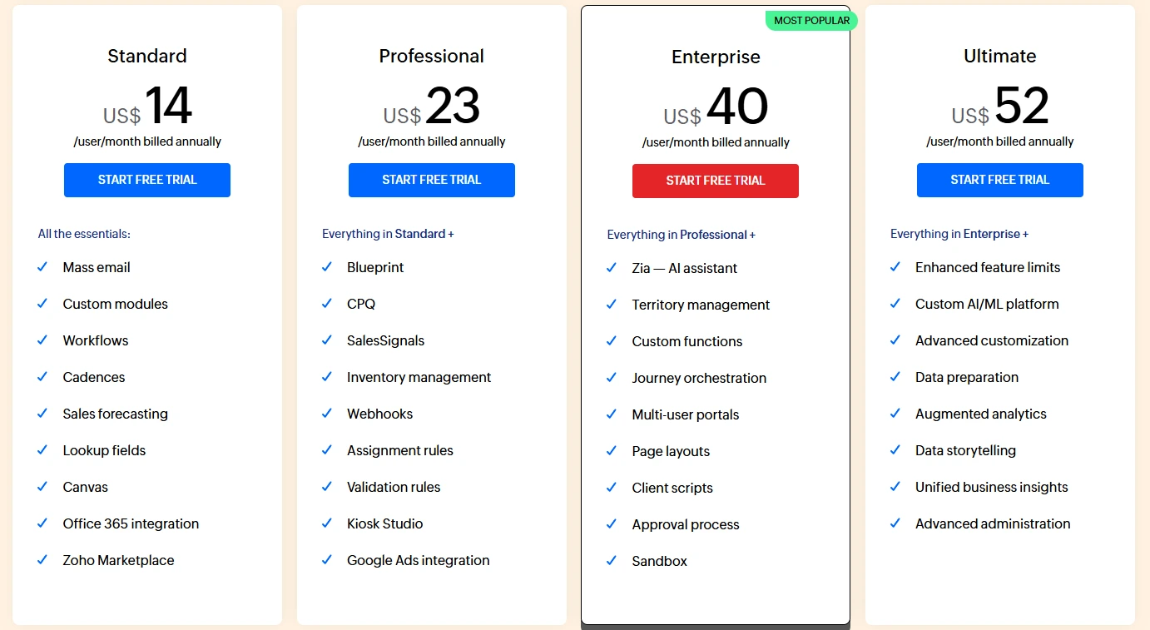Click the checkmark beside Data preparation
The image size is (1150, 630).
pos(895,377)
